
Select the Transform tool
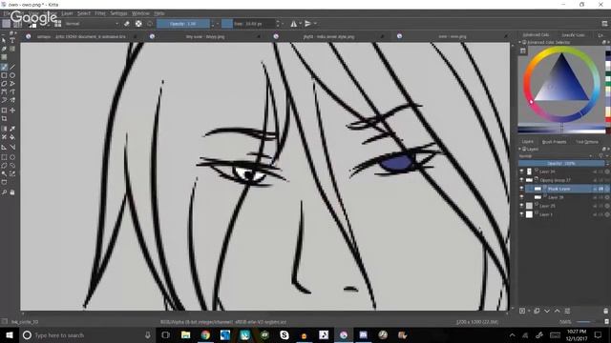(4, 111)
